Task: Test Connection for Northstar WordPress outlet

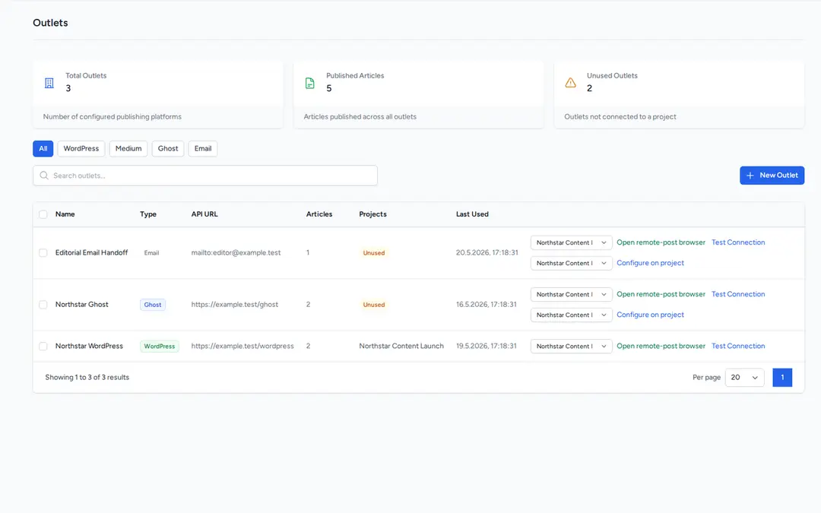Action: pos(738,346)
